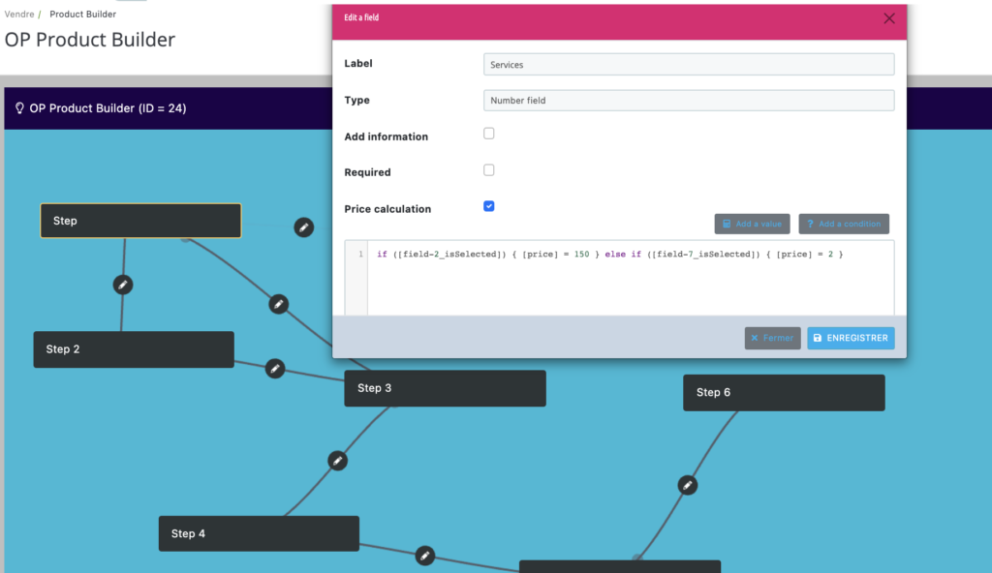Viewport: 992px width, 573px height.
Task: Edit the link between Step 3 and Step 4
Action: (x=338, y=461)
